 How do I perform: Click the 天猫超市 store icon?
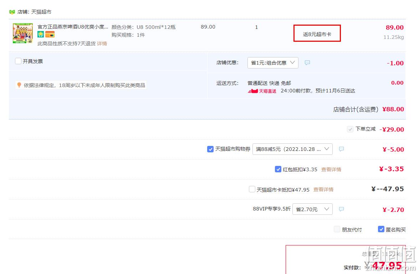(12, 12)
